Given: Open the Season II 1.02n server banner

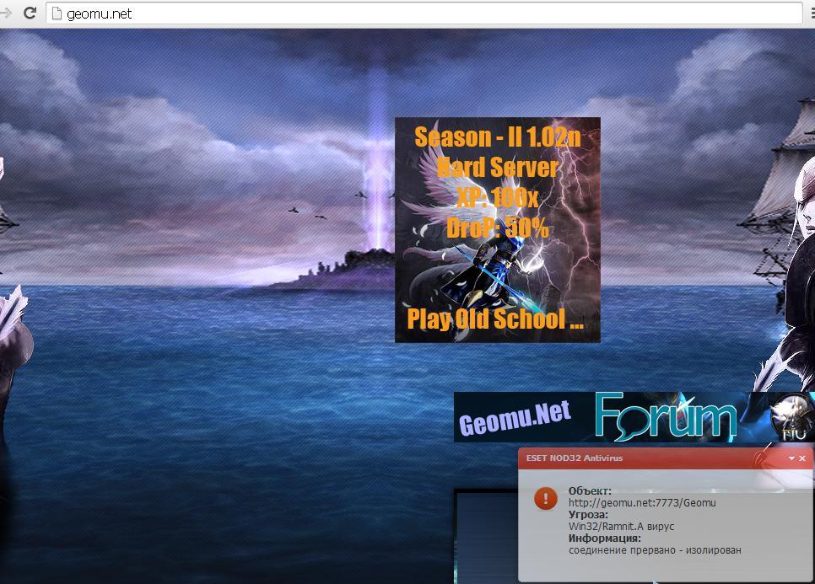Looking at the screenshot, I should pos(498,229).
